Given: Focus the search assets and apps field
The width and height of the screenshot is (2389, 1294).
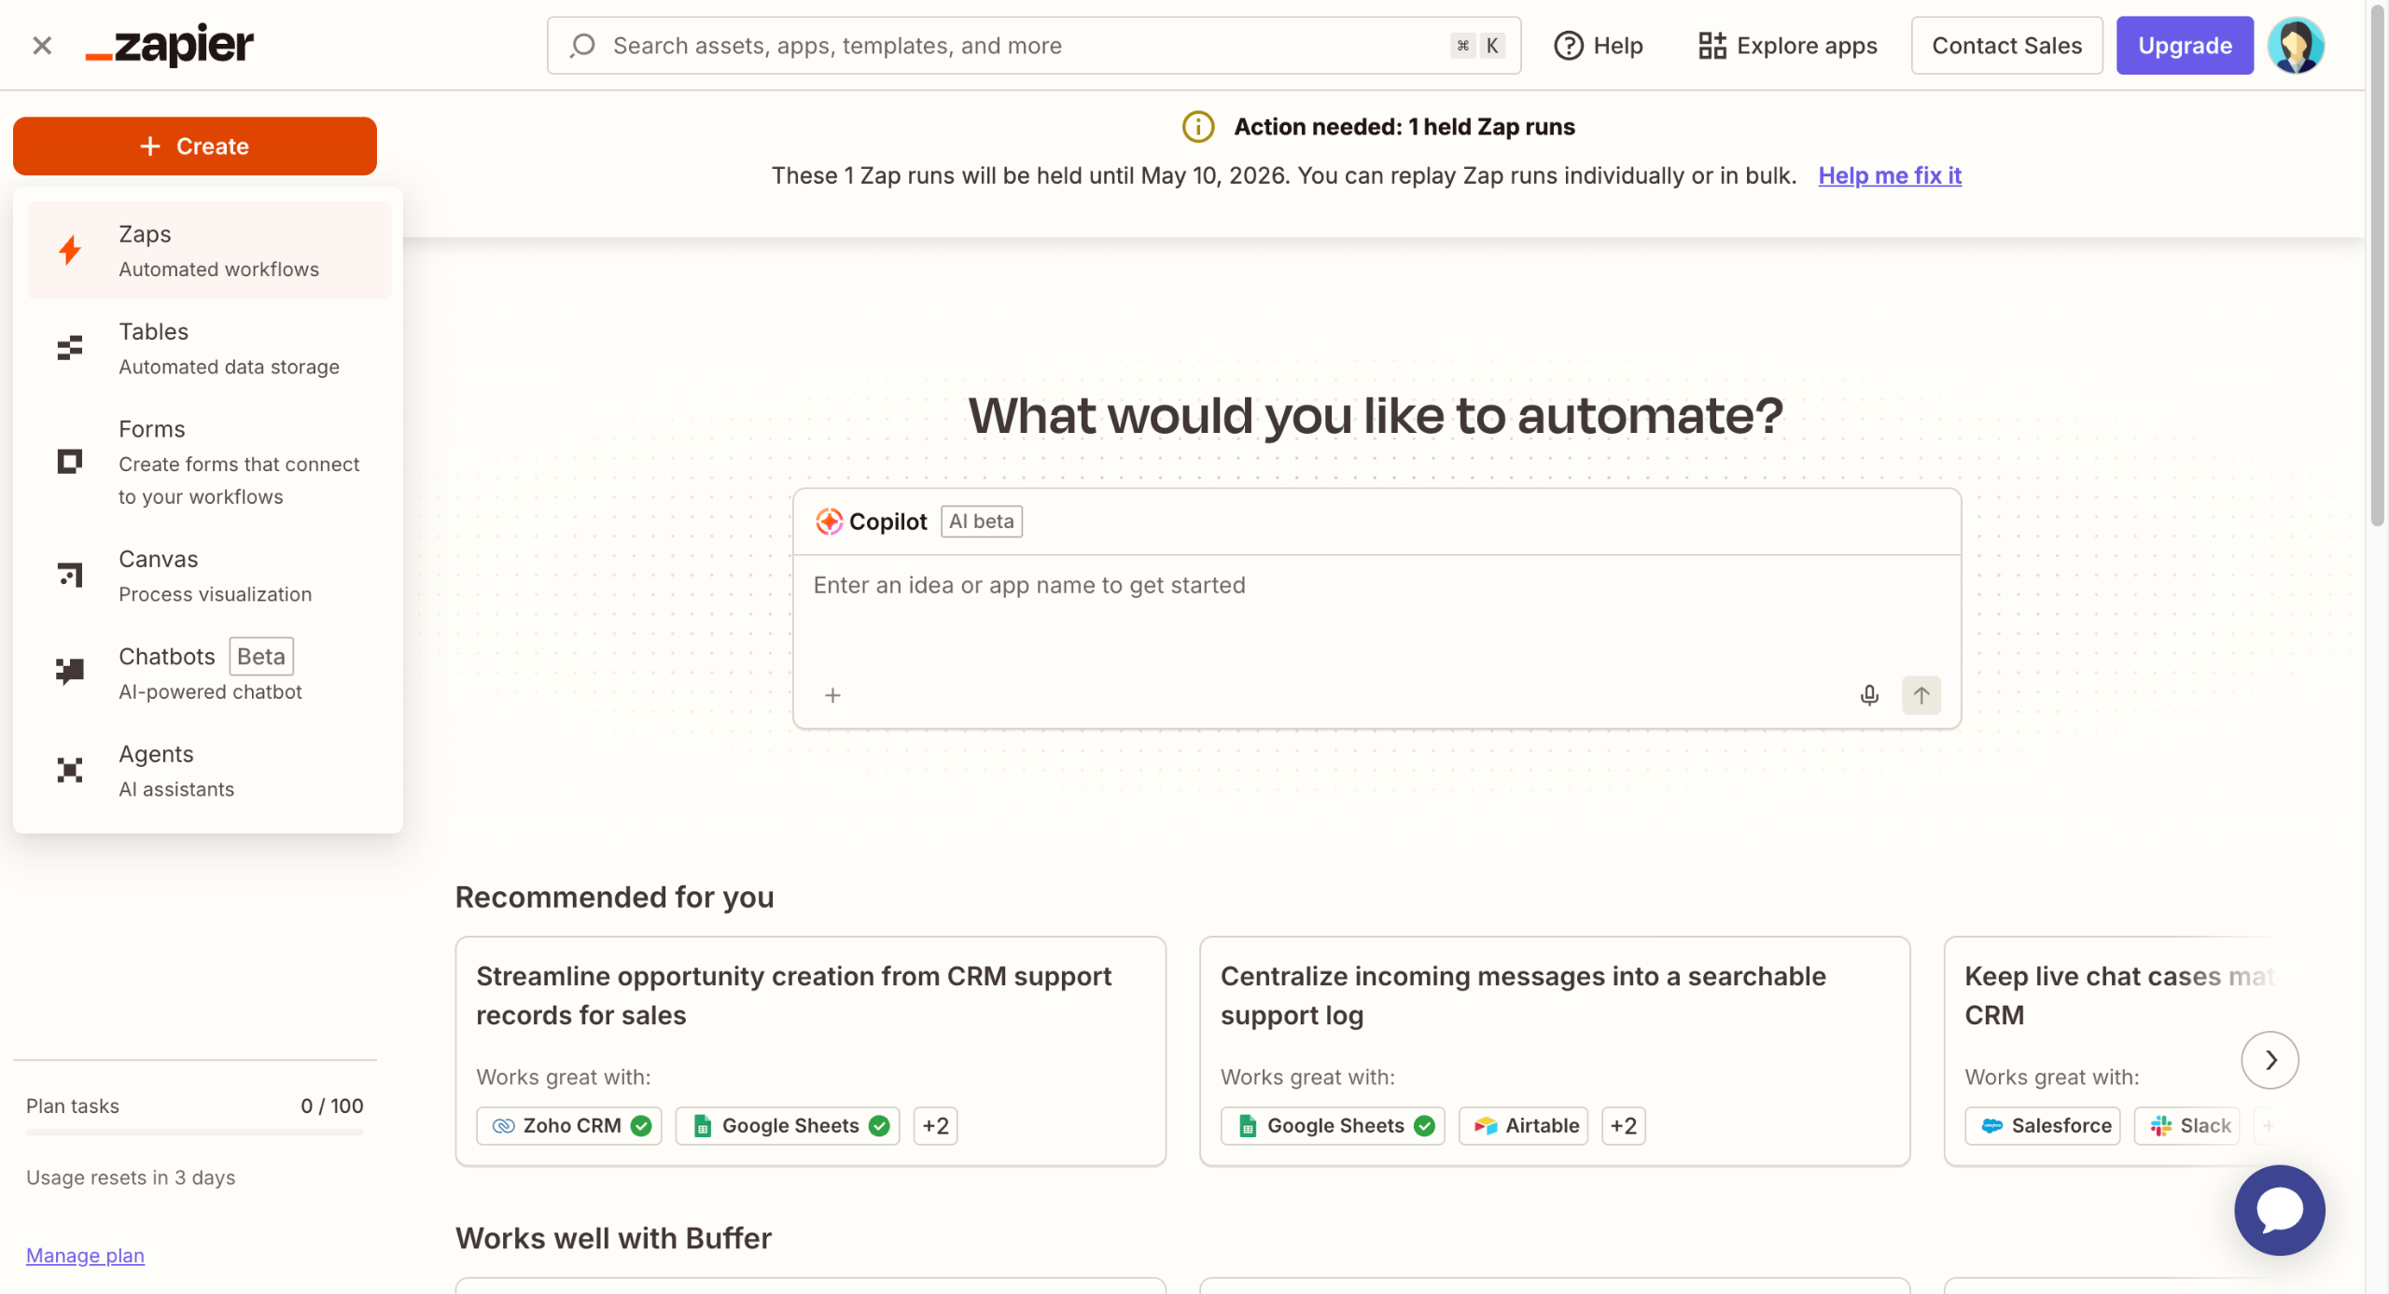Looking at the screenshot, I should click(1027, 45).
